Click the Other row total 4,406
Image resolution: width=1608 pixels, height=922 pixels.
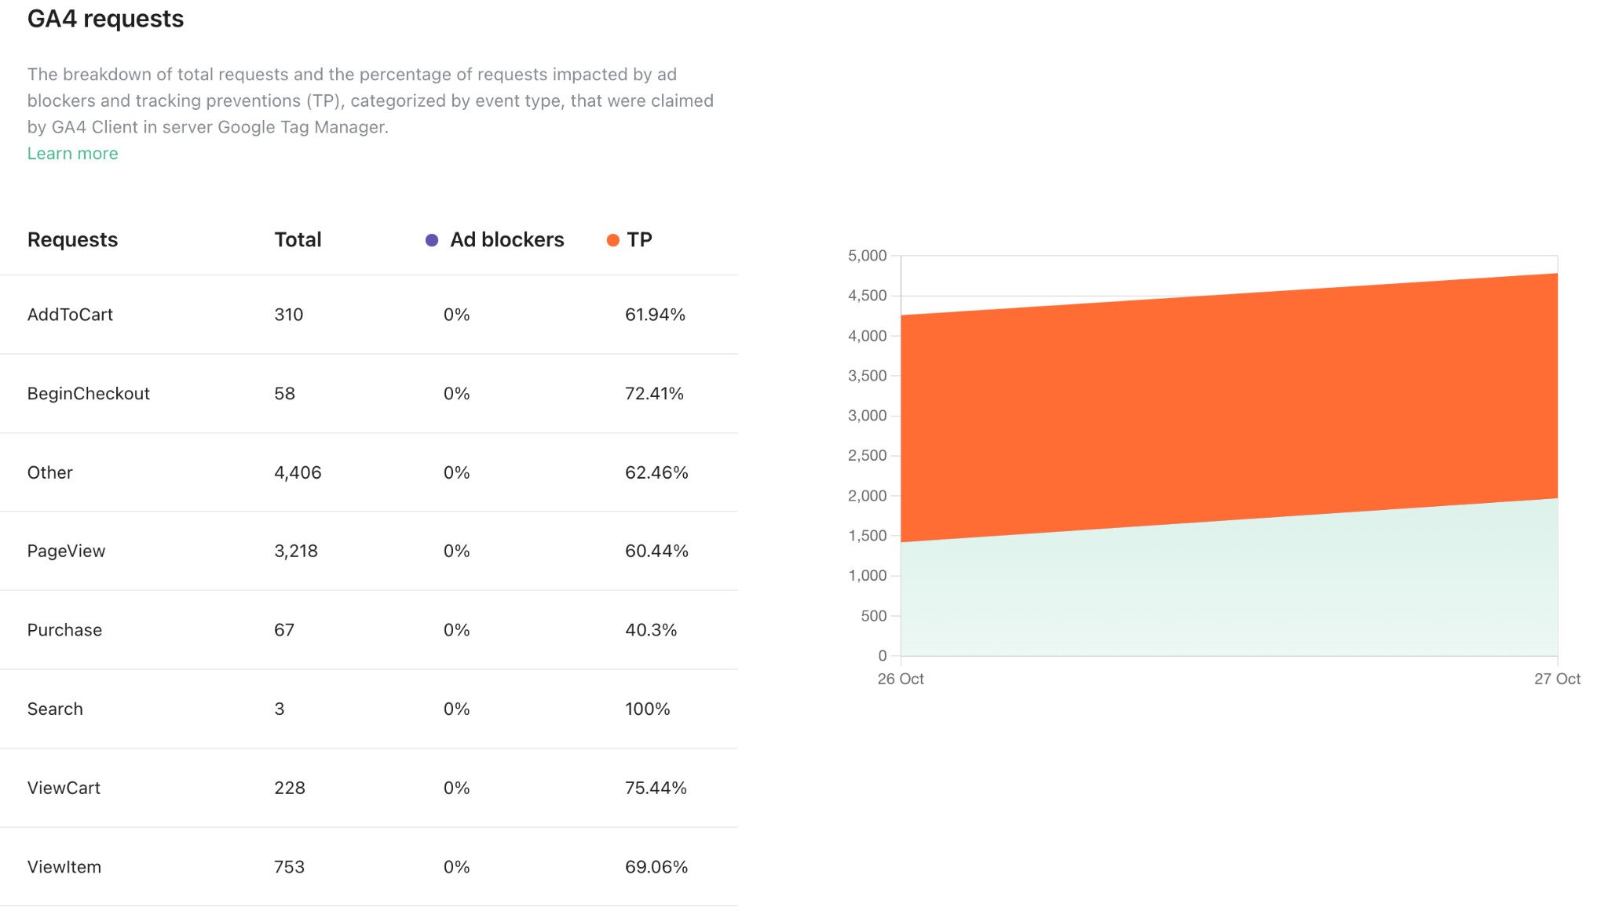coord(298,472)
